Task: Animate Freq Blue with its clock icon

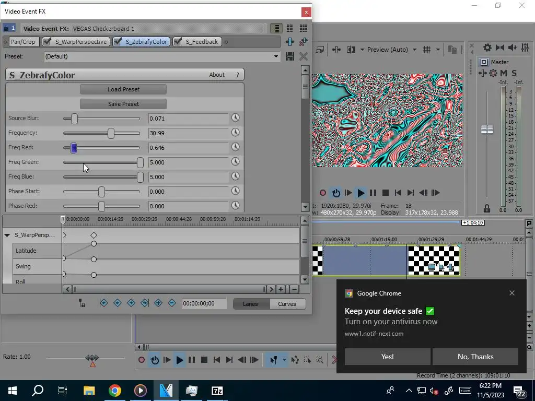Action: 236,176
